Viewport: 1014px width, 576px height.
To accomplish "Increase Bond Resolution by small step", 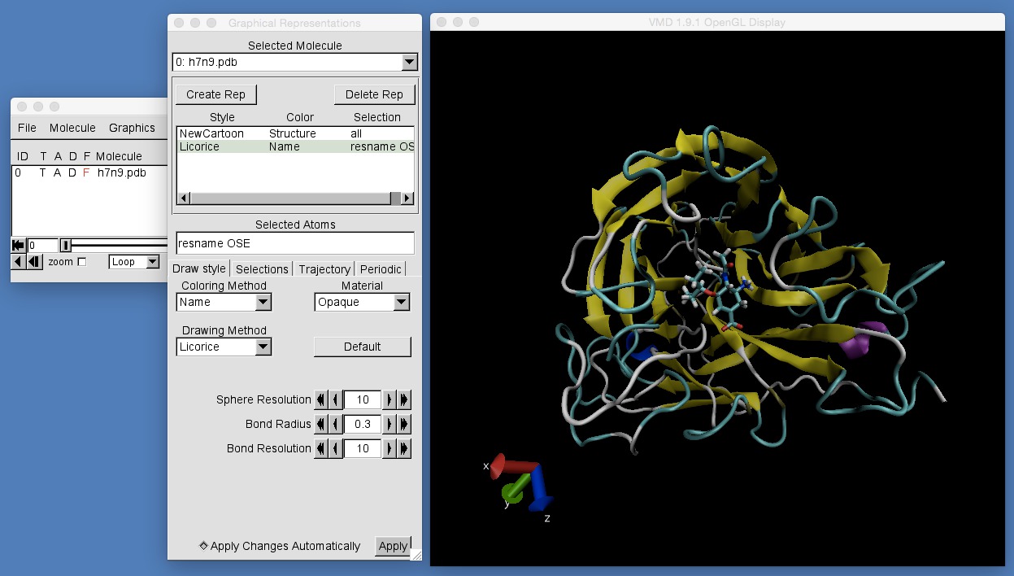I will pyautogui.click(x=389, y=448).
